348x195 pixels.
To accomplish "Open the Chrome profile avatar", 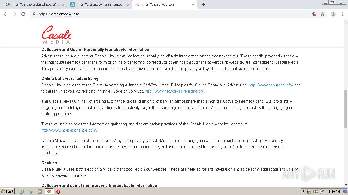I will [333, 14].
